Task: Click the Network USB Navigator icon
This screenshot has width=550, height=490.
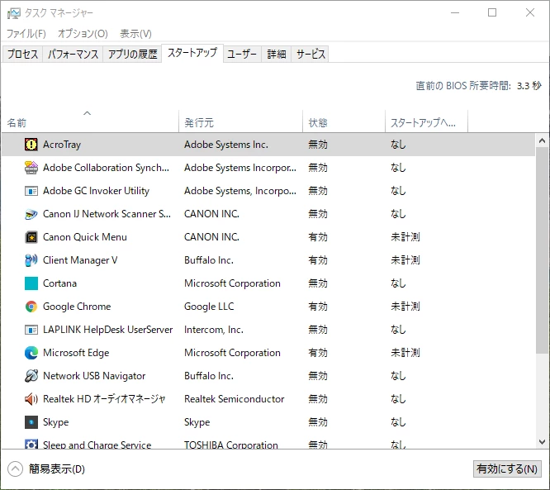Action: tap(31, 376)
